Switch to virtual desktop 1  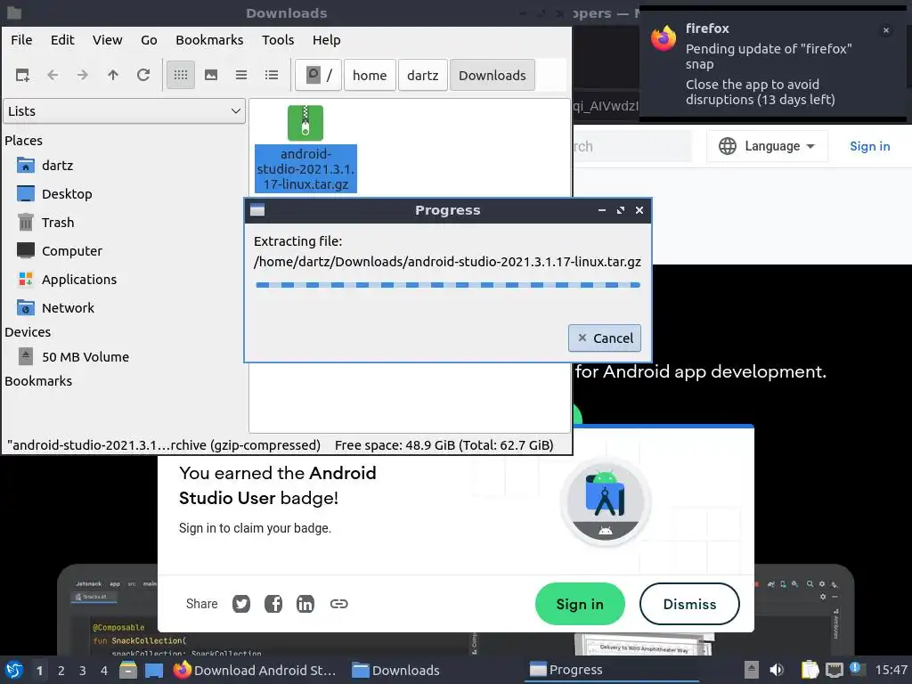point(39,671)
